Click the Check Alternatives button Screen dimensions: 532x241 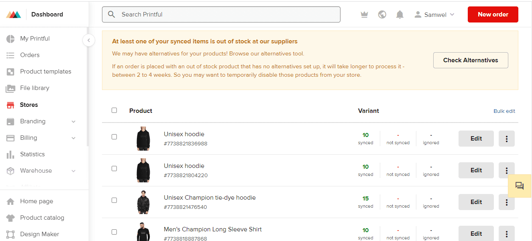click(x=471, y=60)
